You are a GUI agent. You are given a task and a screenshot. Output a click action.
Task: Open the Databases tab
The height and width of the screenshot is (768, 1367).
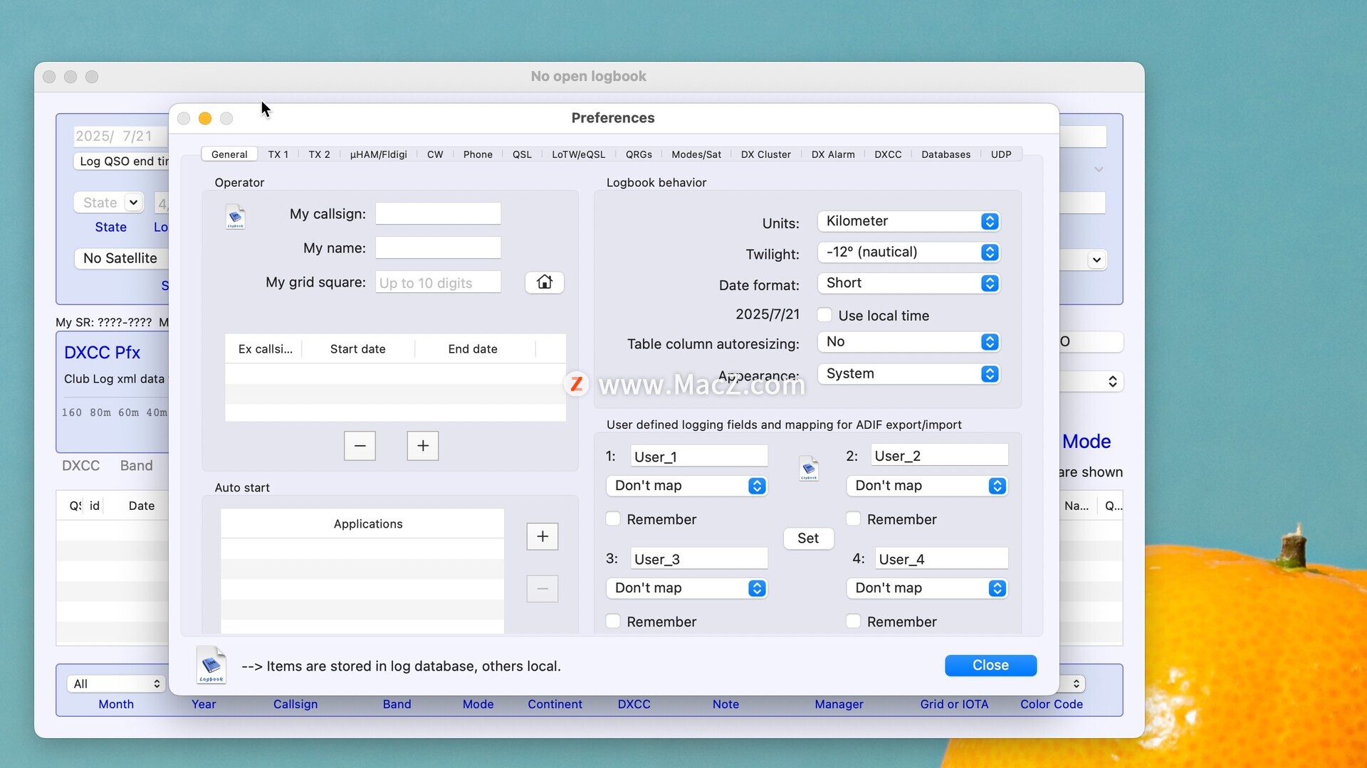click(946, 154)
